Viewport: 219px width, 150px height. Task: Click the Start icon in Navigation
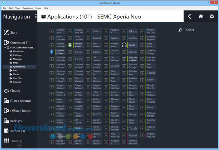coord(6,33)
